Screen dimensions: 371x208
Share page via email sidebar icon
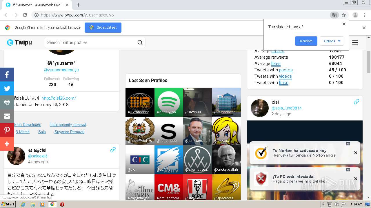click(7, 116)
